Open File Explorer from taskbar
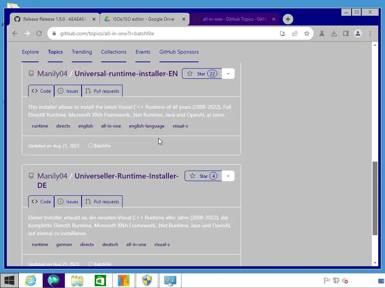Image resolution: width=385 pixels, height=288 pixels. [x=77, y=280]
